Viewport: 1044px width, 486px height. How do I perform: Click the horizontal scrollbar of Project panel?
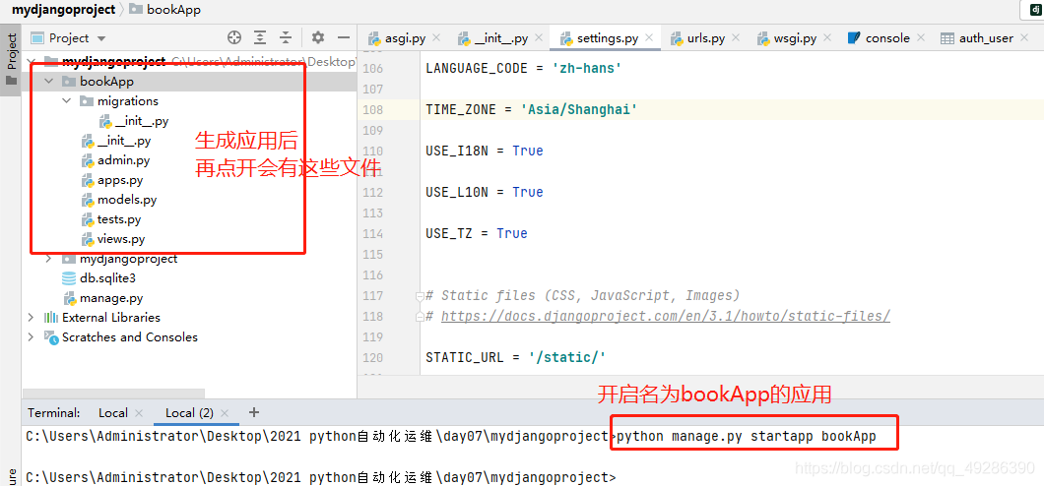[113, 394]
